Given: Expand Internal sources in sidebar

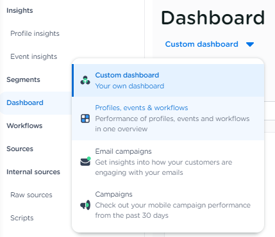Looking at the screenshot, I should coord(33,172).
